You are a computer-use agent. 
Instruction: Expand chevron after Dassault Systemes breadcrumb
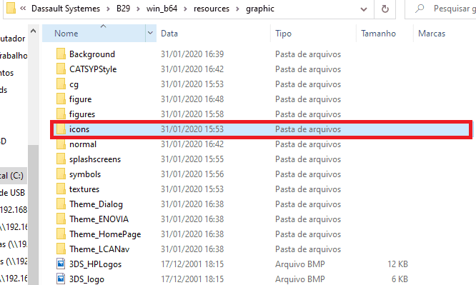point(108,9)
